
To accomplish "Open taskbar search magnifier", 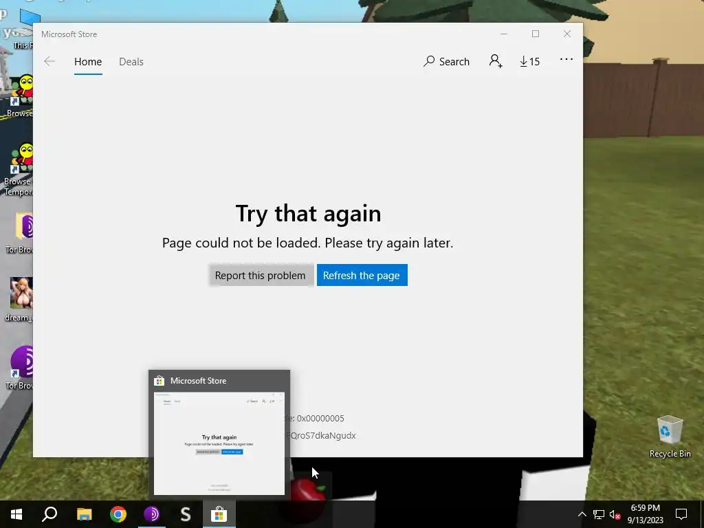I will pos(49,514).
